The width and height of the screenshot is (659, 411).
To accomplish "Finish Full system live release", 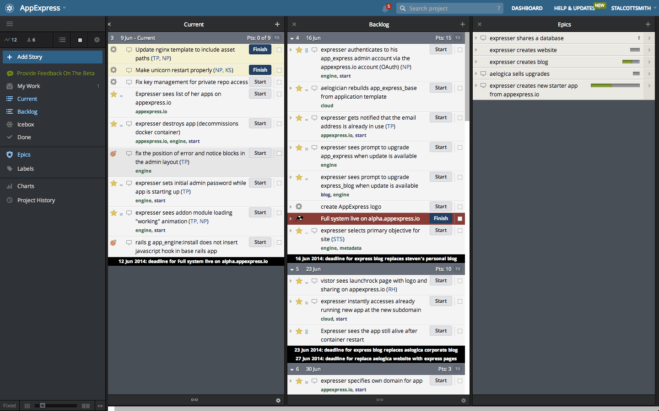I will click(x=441, y=218).
